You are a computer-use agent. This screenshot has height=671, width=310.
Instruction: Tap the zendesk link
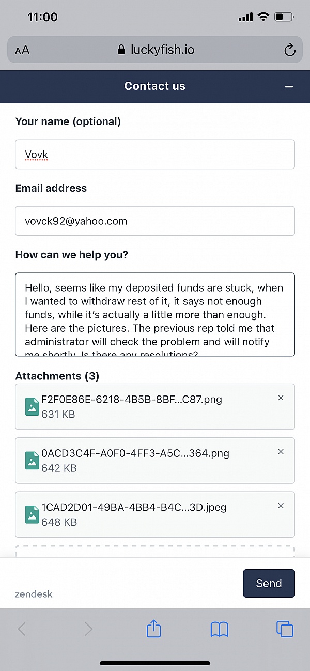34,594
